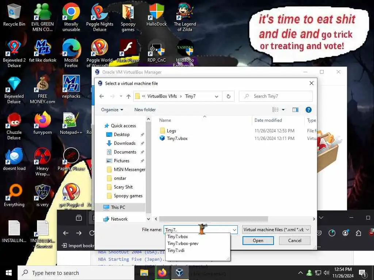Click the Open button
374x280 pixels.
click(258, 241)
